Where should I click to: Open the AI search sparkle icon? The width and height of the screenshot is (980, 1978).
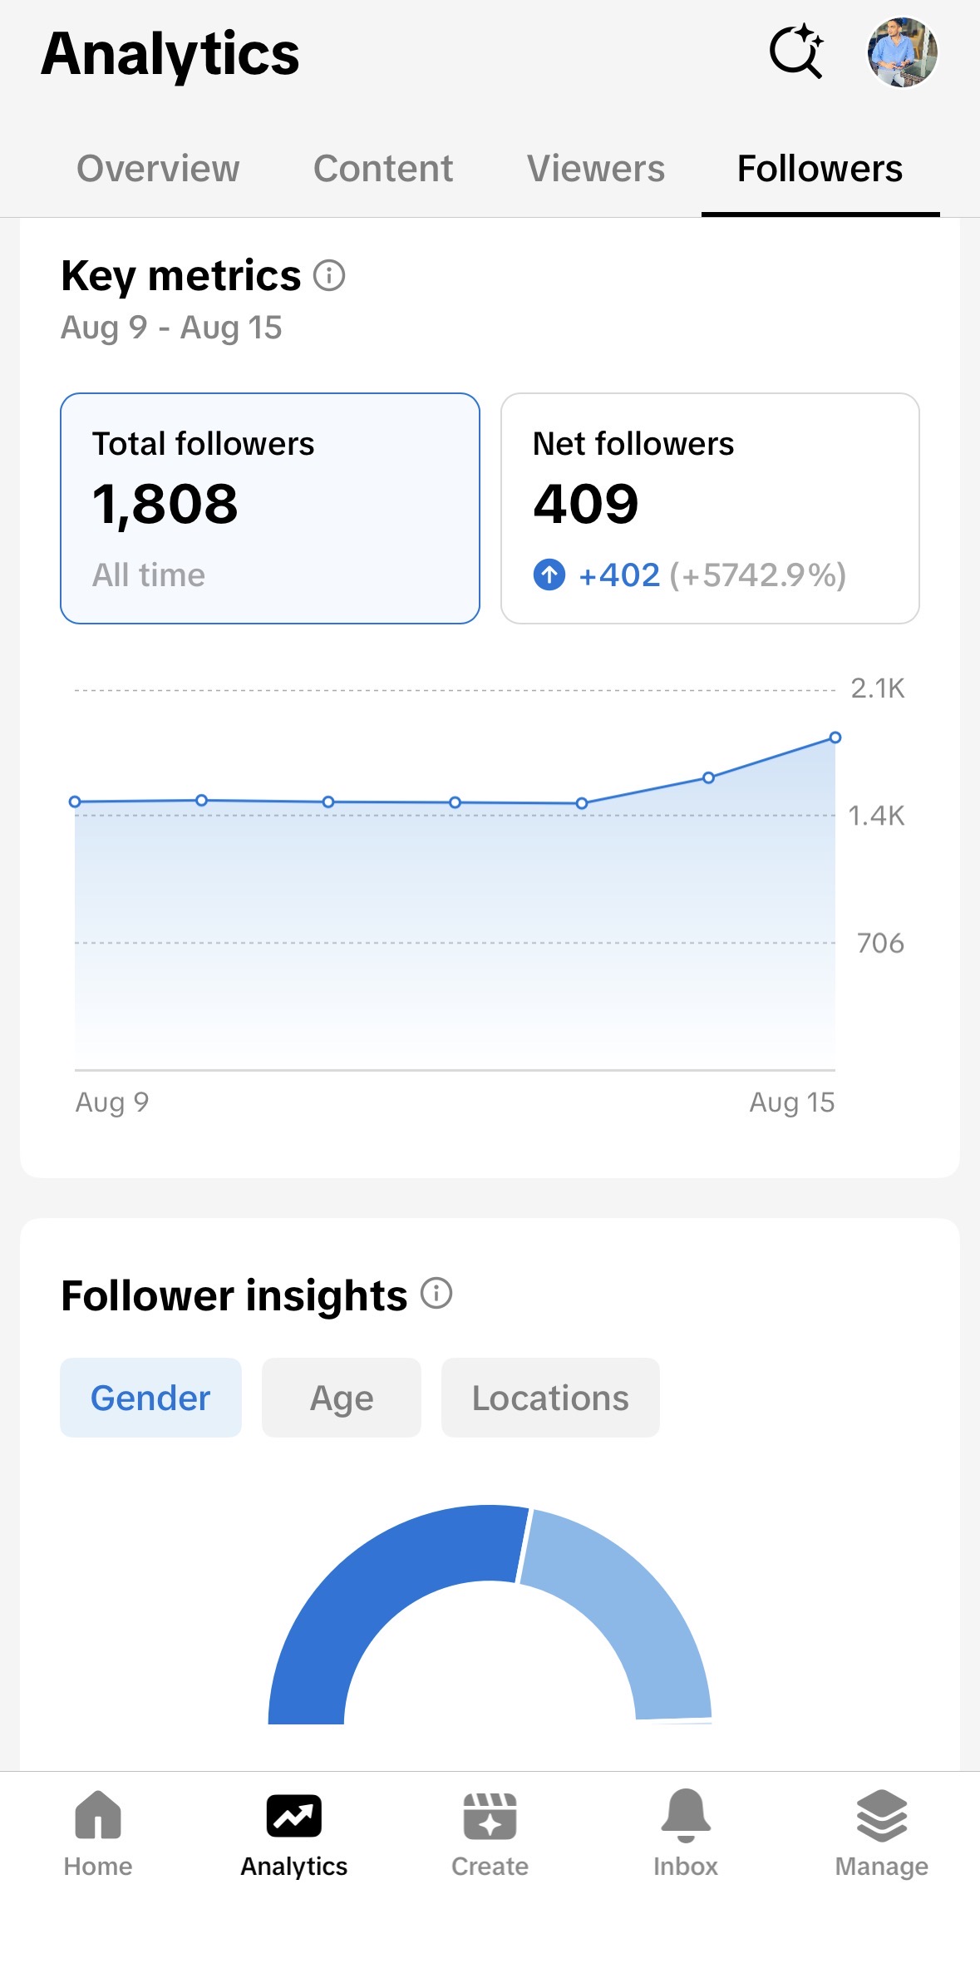(796, 52)
